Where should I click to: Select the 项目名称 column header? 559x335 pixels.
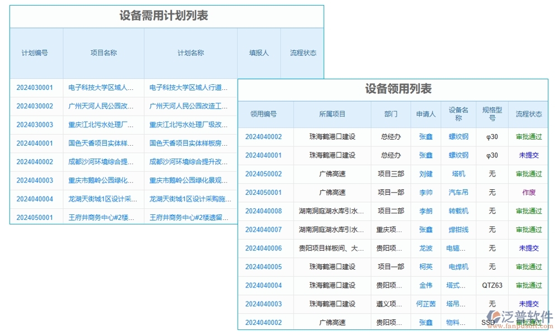pos(102,52)
